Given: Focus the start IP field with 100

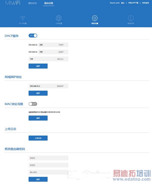Looking at the screenshot, I should pos(53,45).
